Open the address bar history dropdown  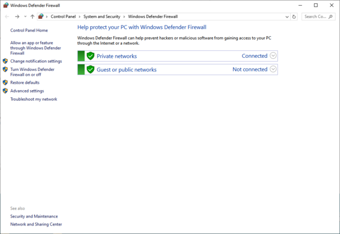(287, 16)
